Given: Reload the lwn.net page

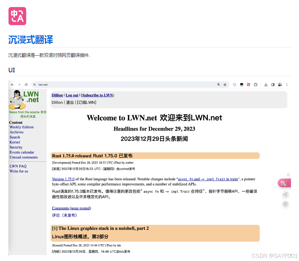Looking at the screenshot, I should tap(26, 85).
